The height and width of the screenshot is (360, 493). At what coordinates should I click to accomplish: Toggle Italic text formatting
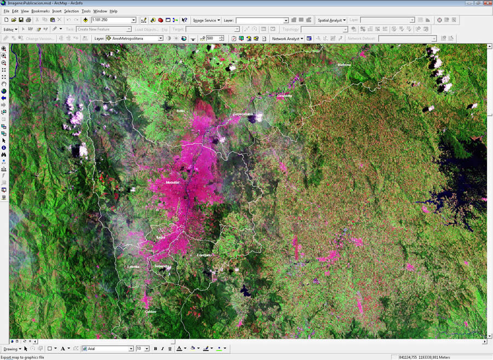tap(163, 349)
